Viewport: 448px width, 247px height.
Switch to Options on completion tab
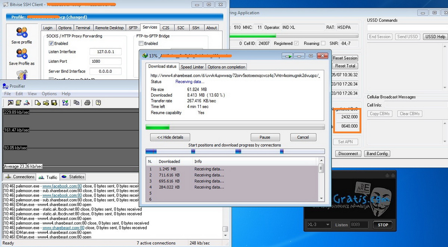pos(226,67)
